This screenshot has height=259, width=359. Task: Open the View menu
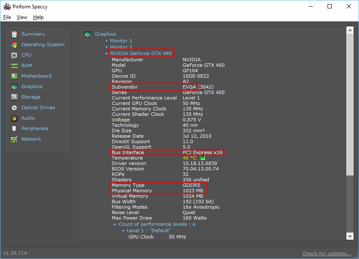(x=22, y=17)
